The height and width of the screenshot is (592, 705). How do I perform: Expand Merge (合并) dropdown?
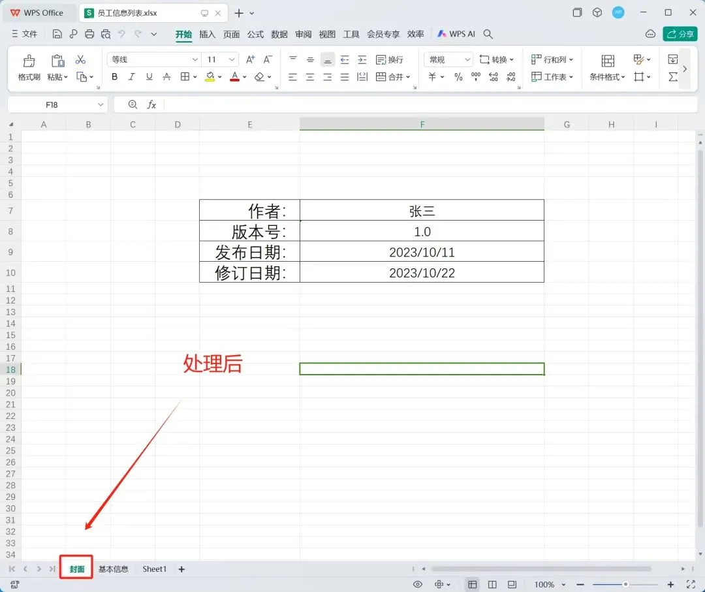408,77
